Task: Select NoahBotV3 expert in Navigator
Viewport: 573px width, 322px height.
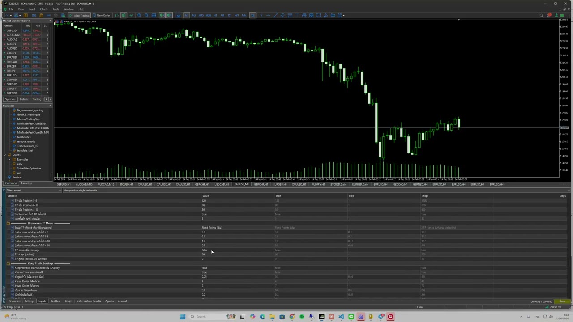Action: pyautogui.click(x=24, y=137)
